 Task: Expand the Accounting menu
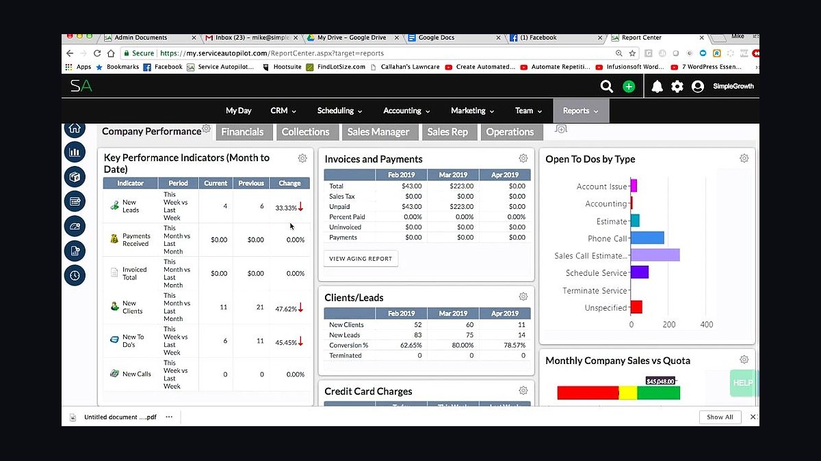click(x=406, y=111)
